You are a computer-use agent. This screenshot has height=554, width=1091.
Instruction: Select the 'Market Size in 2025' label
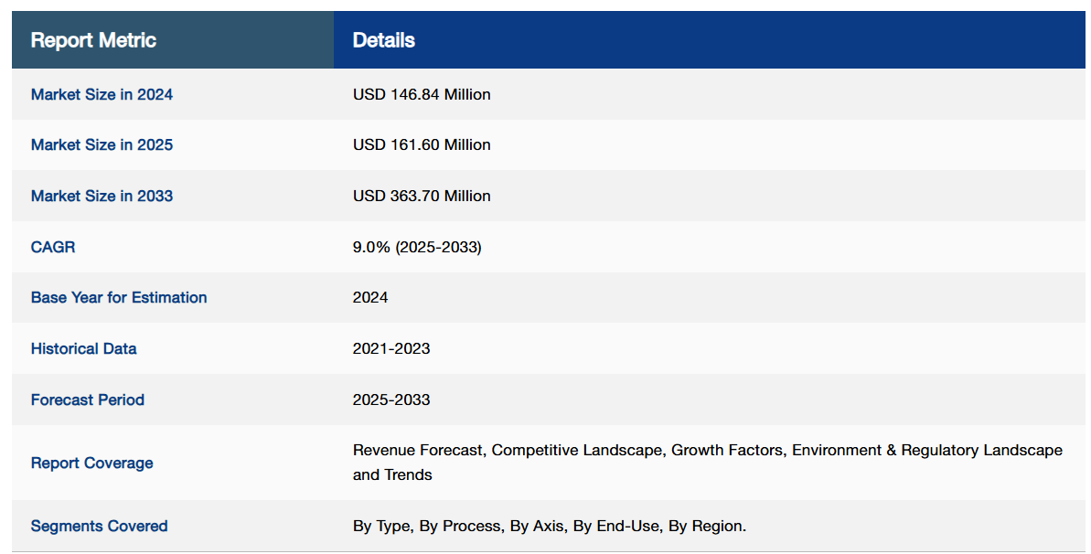102,144
